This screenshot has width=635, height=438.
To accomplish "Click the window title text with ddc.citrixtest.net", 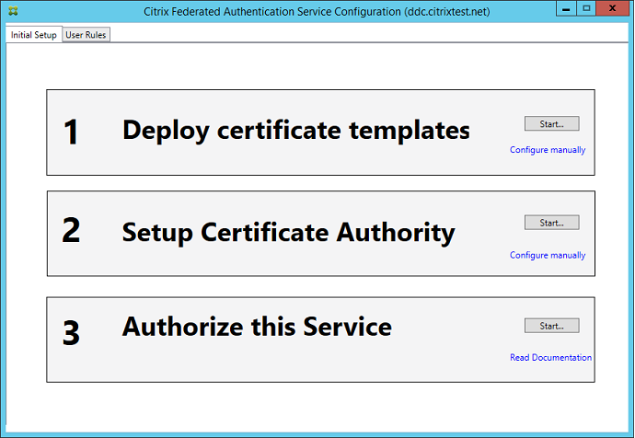I will tap(317, 11).
